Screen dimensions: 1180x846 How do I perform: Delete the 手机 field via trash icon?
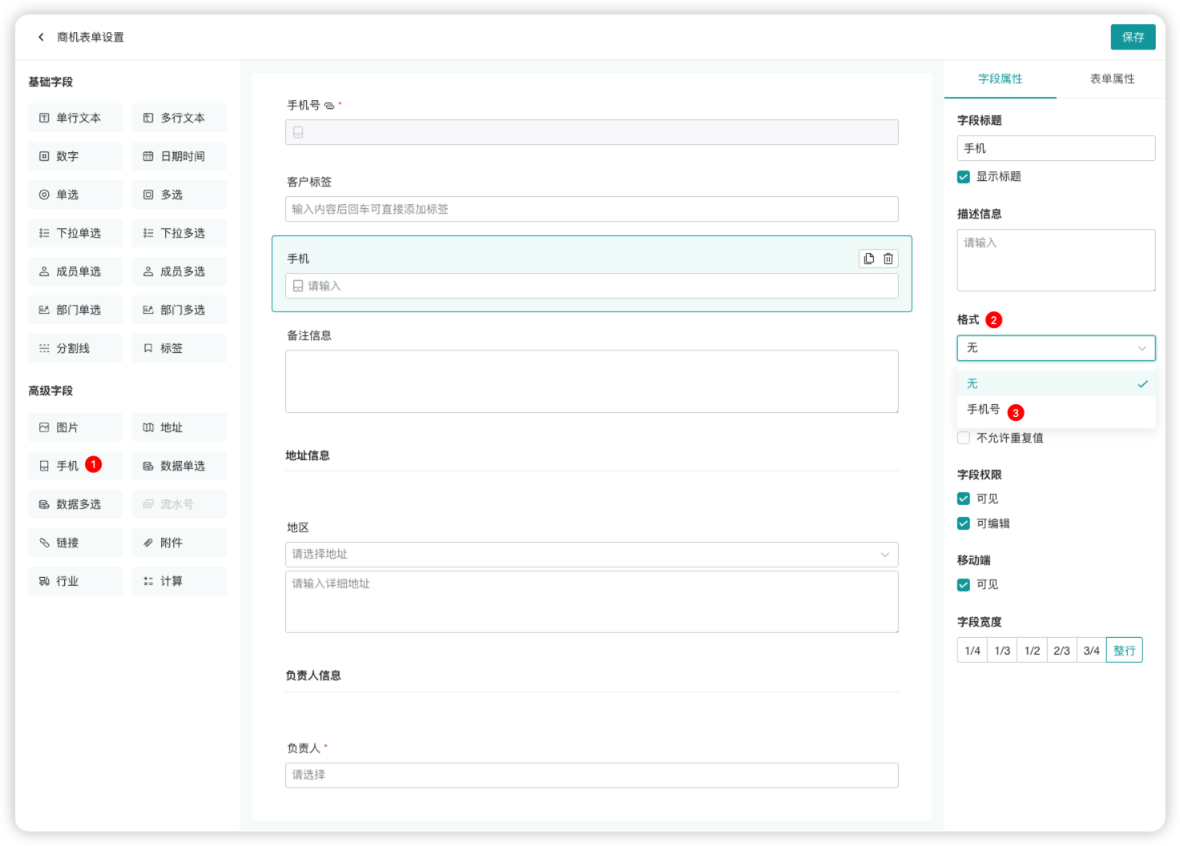(x=888, y=259)
